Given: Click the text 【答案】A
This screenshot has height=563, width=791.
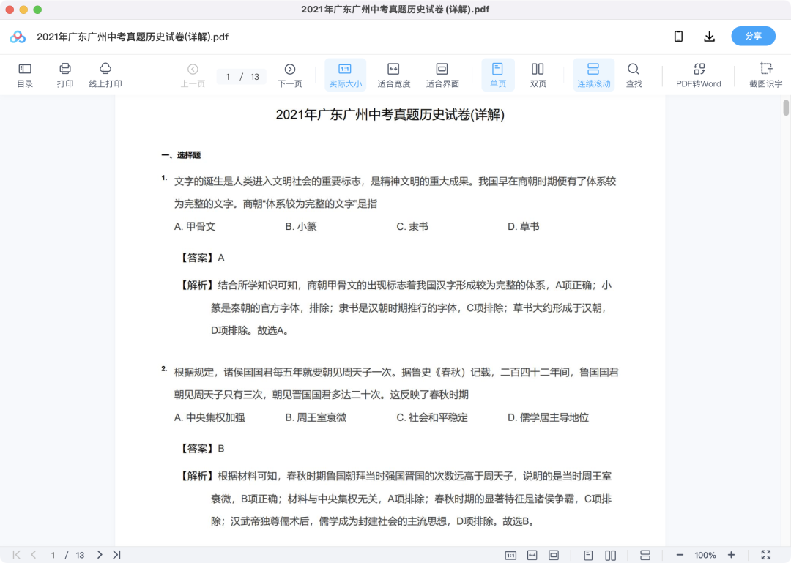Looking at the screenshot, I should [x=201, y=258].
